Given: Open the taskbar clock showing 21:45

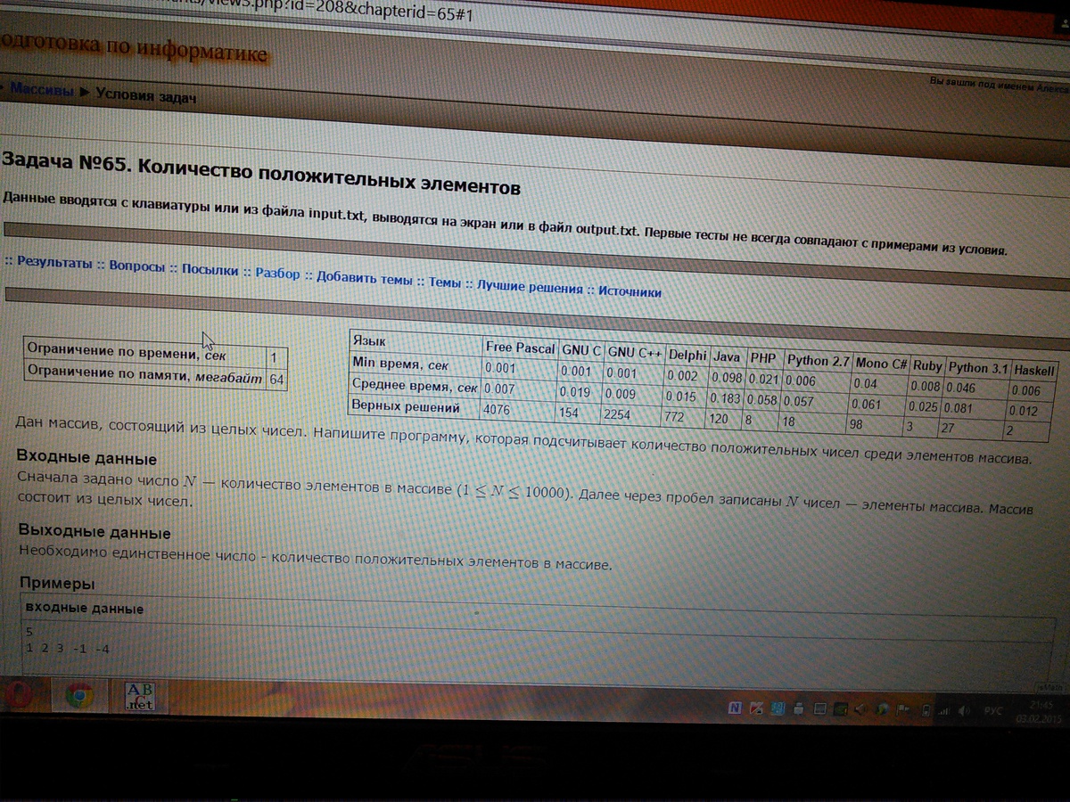Looking at the screenshot, I should 1038,712.
